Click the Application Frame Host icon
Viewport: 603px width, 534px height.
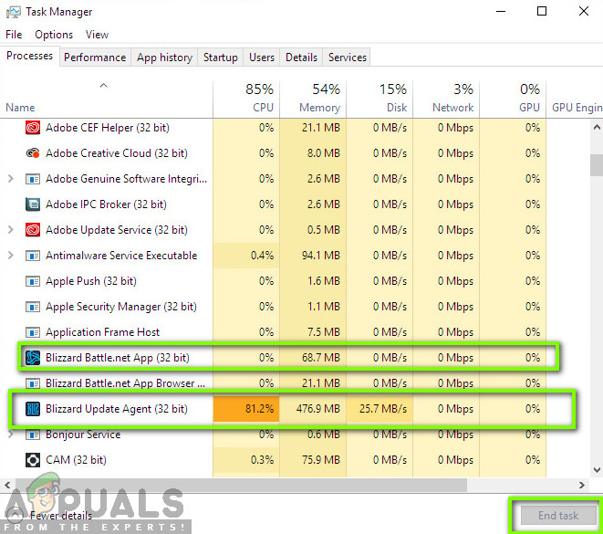33,332
